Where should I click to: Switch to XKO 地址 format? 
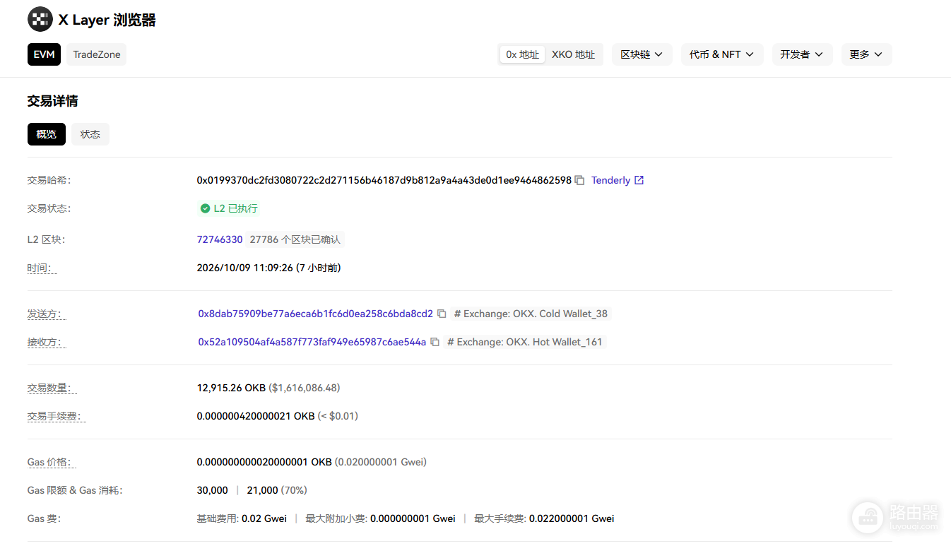573,54
